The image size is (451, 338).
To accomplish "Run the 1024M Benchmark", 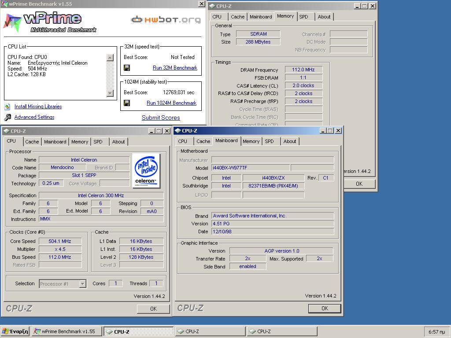I will [171, 103].
